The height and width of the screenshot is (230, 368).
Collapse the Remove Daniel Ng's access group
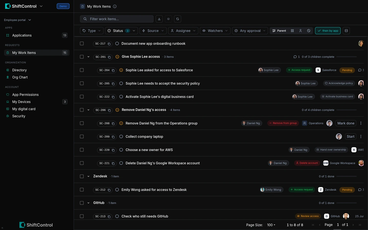[88, 110]
